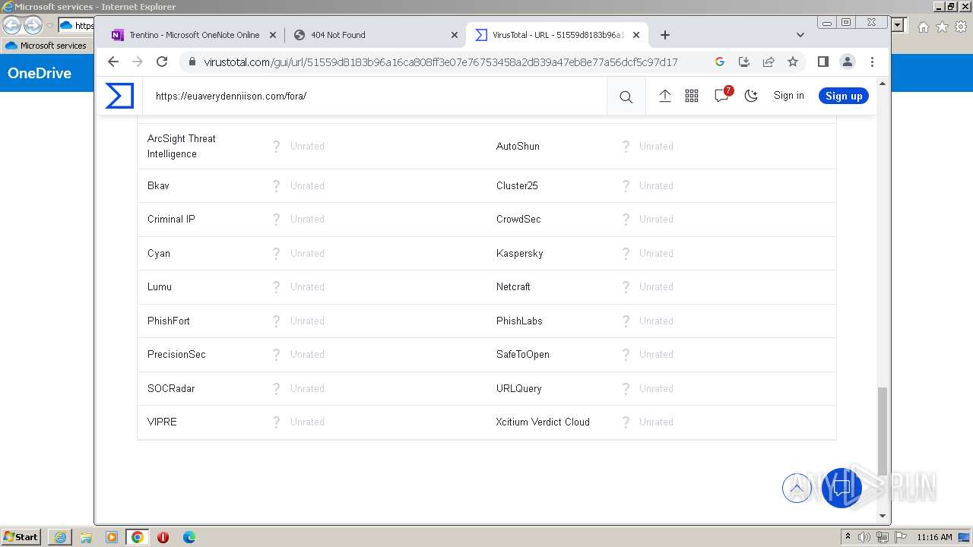Image resolution: width=973 pixels, height=547 pixels.
Task: Click the Internet Explorer home icon
Action: (923, 27)
